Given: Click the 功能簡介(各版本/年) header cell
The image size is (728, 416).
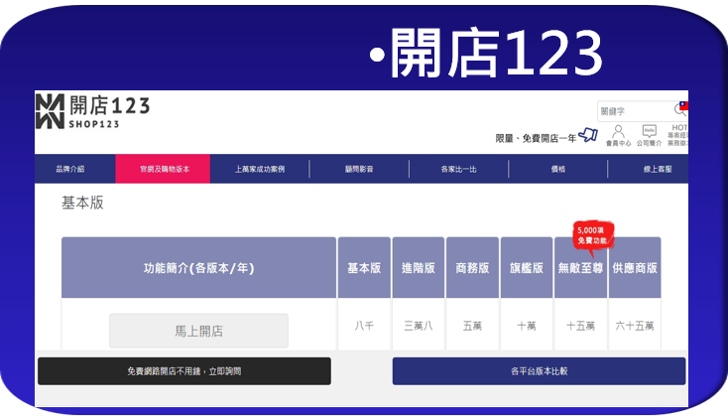Looking at the screenshot, I should (198, 268).
